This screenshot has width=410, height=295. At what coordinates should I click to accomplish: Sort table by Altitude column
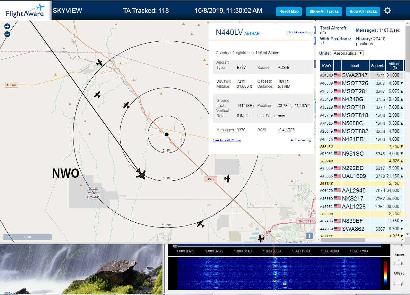pyautogui.click(x=395, y=66)
